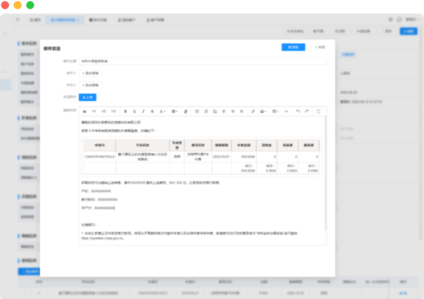
Task: Expand the editor to fullscreen
Action: (x=318, y=111)
